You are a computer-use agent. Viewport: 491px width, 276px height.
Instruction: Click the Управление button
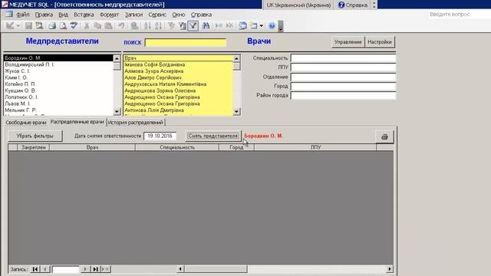348,42
